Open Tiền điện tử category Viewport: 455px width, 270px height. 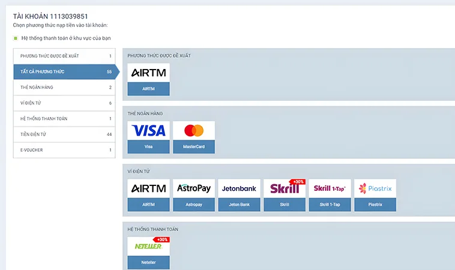coord(64,134)
